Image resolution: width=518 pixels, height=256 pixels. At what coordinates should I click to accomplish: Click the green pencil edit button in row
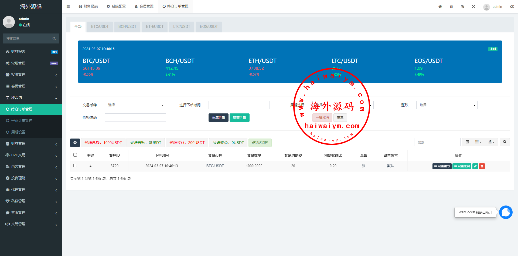[475, 166]
